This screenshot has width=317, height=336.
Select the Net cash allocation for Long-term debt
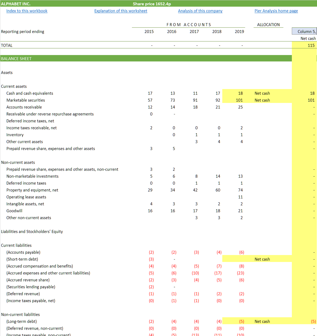pyautogui.click(x=262, y=321)
